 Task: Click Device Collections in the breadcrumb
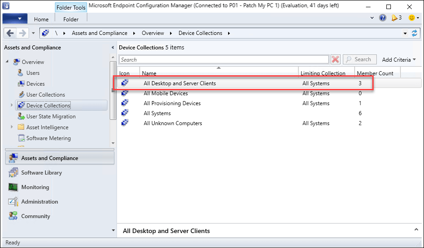pos(200,33)
